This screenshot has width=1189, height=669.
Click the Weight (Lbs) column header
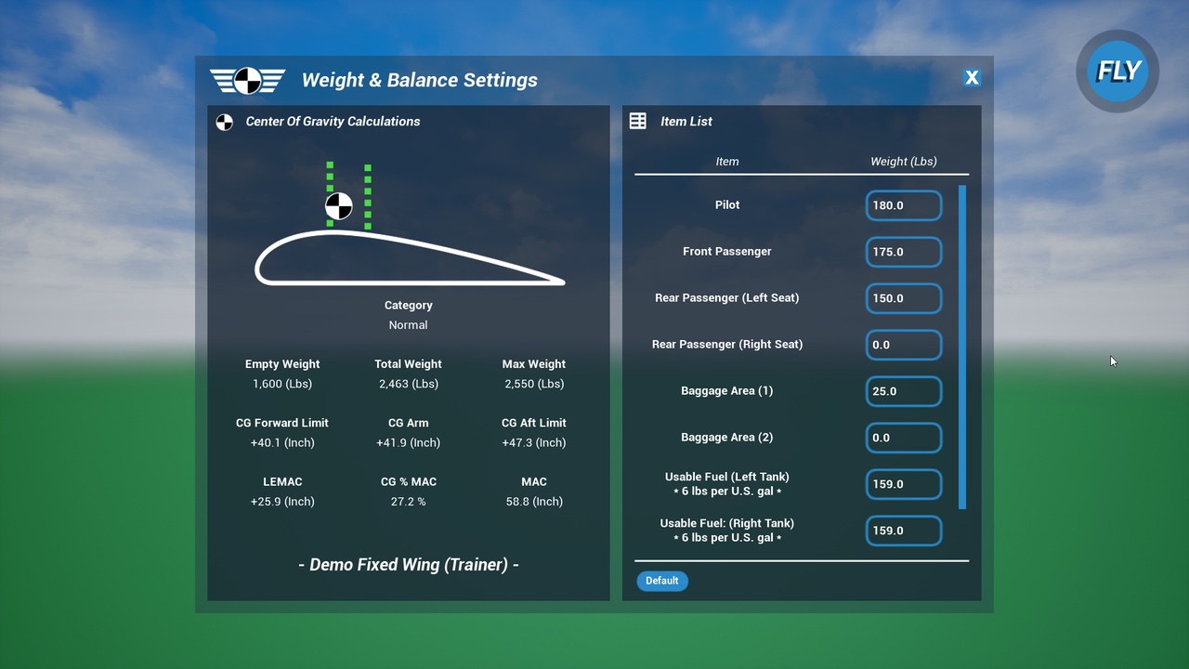904,162
